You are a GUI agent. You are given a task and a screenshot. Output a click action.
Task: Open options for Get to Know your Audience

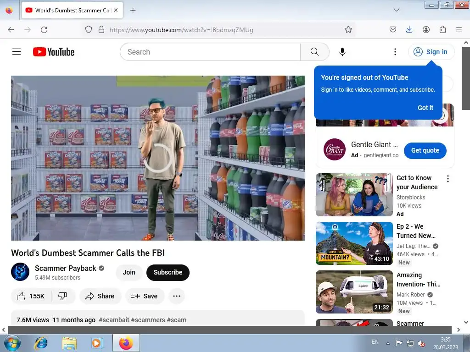tap(448, 179)
